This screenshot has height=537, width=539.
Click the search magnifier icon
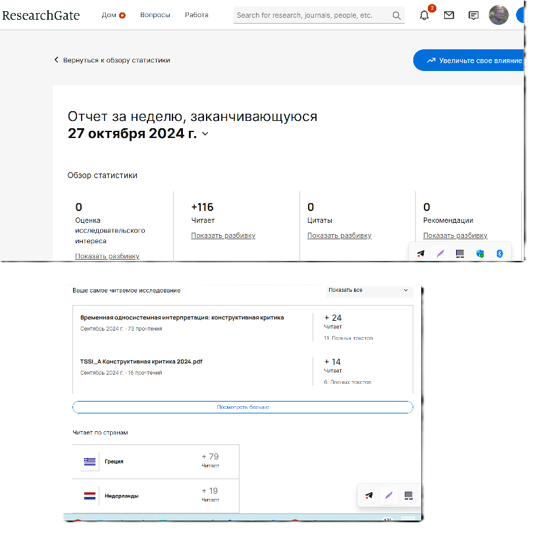coord(396,16)
